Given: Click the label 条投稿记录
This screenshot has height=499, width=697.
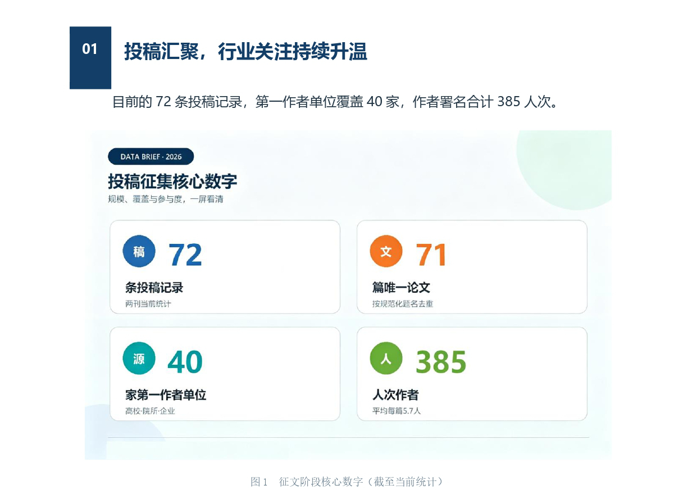Looking at the screenshot, I should tap(154, 288).
